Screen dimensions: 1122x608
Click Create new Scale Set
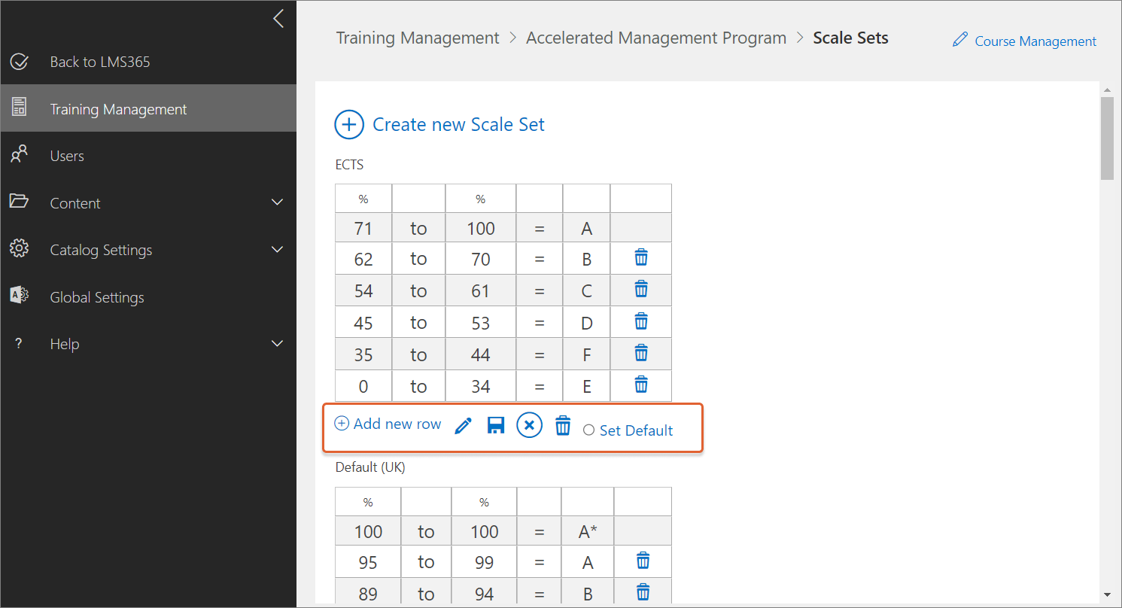(439, 124)
